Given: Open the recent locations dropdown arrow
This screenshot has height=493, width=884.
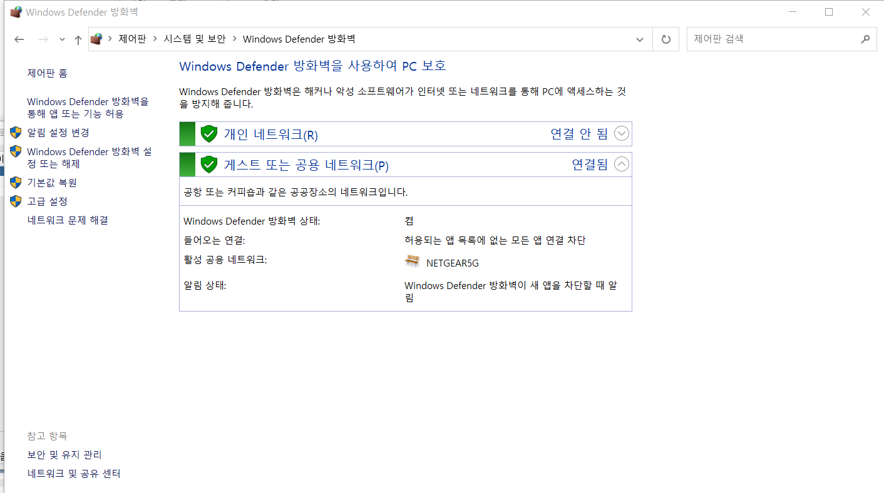Looking at the screenshot, I should coord(62,39).
